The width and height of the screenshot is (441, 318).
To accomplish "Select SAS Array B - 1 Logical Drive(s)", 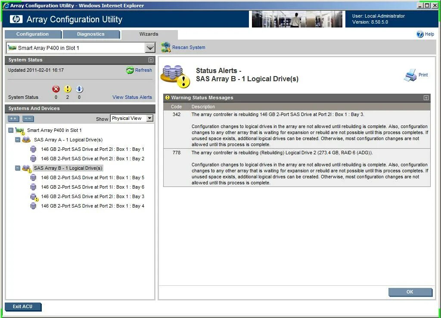I will click(68, 168).
